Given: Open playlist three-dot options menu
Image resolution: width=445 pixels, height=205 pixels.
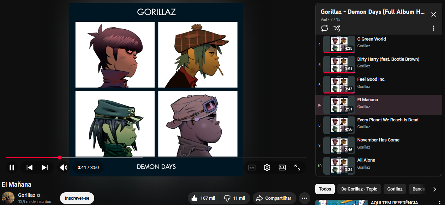Looking at the screenshot, I should tap(433, 28).
